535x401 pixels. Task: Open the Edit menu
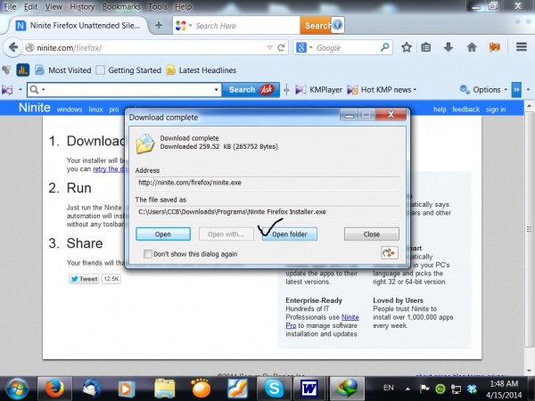point(30,6)
